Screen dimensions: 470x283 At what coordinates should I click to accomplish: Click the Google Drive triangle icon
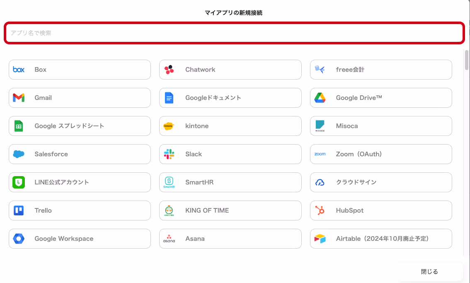[320, 98]
